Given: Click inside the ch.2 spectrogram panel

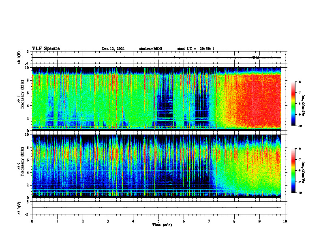Looking at the screenshot, I should (x=156, y=166).
